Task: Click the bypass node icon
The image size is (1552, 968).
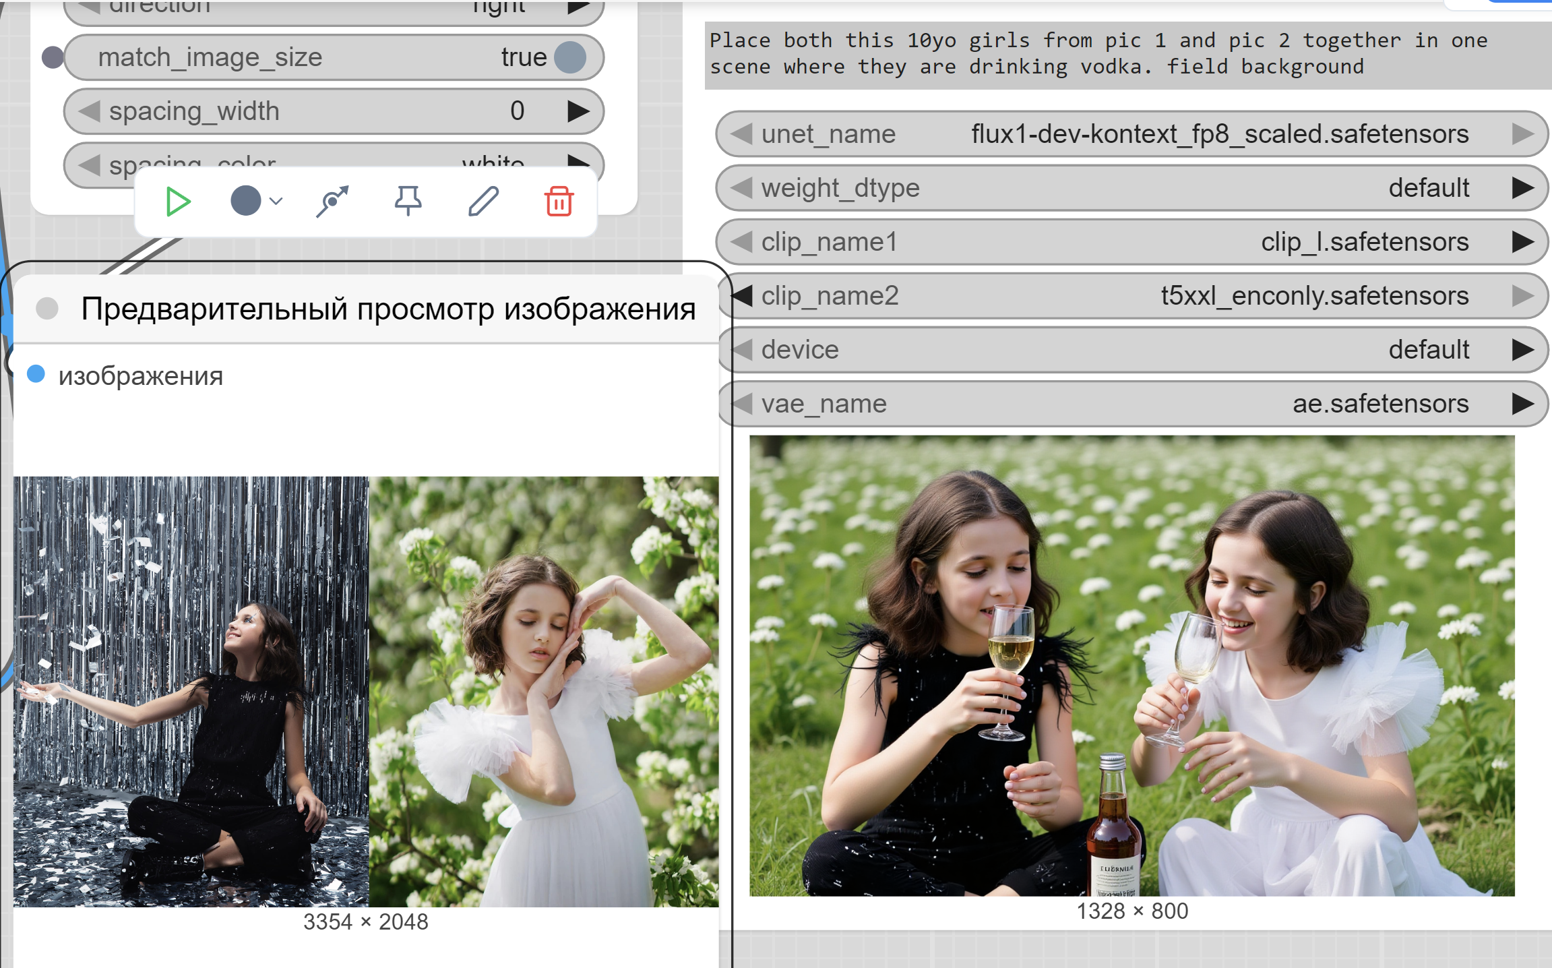Action: [332, 202]
